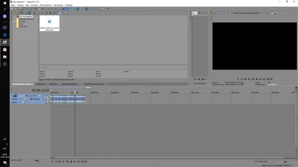Viewport: 298px width, 167px height.
Task: Click the Windows Start button
Action: [5, 3]
